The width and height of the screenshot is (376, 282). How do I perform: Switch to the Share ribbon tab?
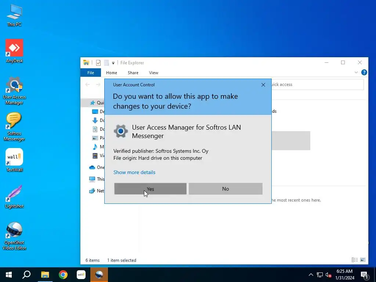coord(133,73)
